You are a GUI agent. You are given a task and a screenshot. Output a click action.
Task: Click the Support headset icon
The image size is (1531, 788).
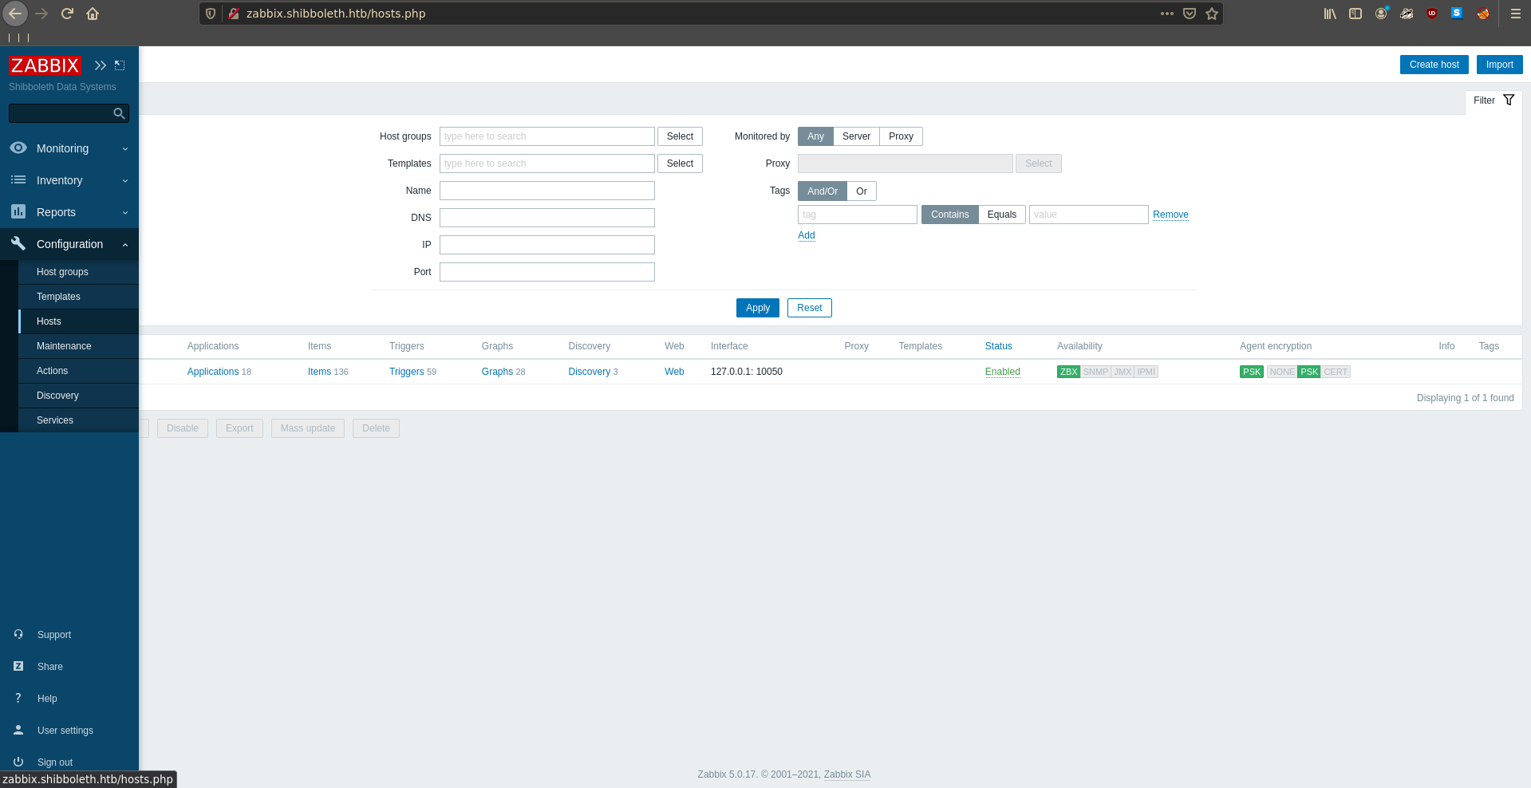point(18,634)
